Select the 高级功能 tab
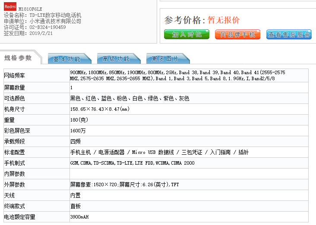The image size is (316, 225). (x=116, y=59)
